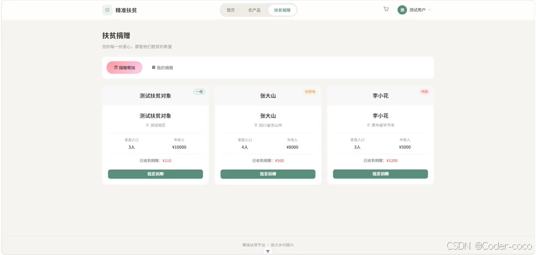Image resolution: width=536 pixels, height=255 pixels.
Task: Open the shopping cart icon
Action: pos(386,9)
